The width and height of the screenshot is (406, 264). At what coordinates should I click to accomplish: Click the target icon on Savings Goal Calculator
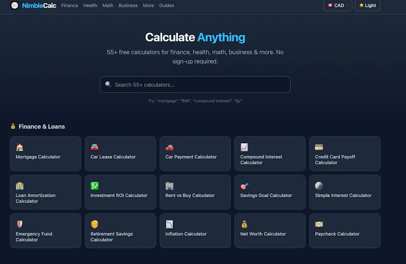tap(244, 186)
